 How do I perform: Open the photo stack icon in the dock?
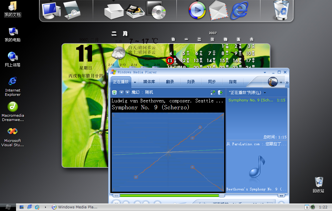point(135,11)
